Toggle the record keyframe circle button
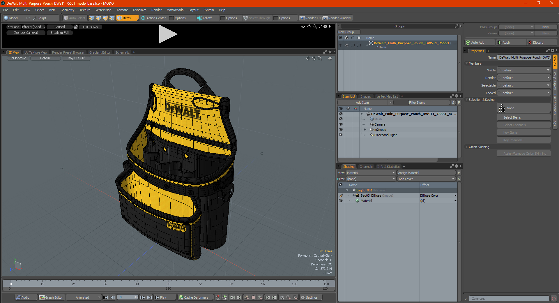 (253, 297)
